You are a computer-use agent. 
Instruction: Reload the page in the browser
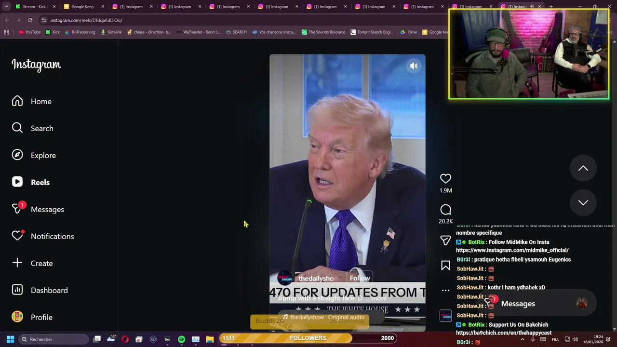pyautogui.click(x=30, y=20)
